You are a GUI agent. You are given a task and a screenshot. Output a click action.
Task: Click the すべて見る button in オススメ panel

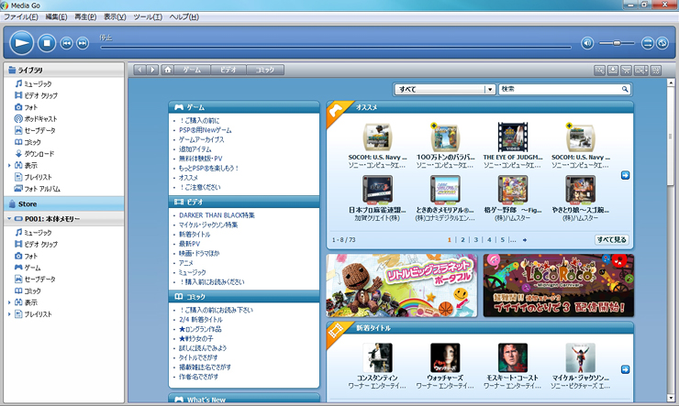(611, 239)
